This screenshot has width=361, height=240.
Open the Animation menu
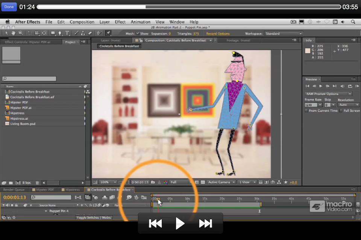click(140, 22)
